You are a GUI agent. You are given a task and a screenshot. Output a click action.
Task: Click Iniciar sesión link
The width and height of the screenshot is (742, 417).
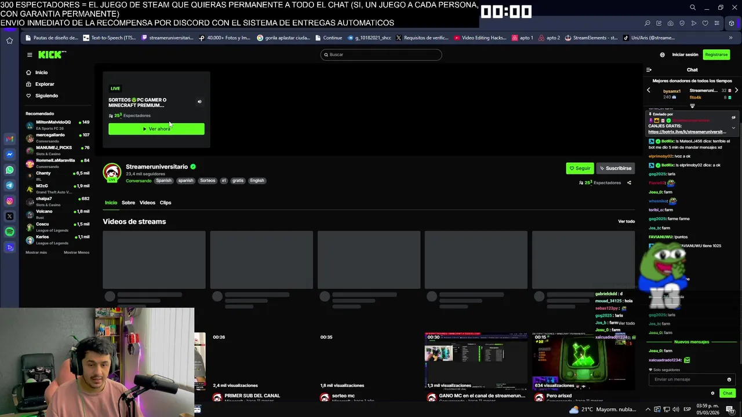point(685,54)
